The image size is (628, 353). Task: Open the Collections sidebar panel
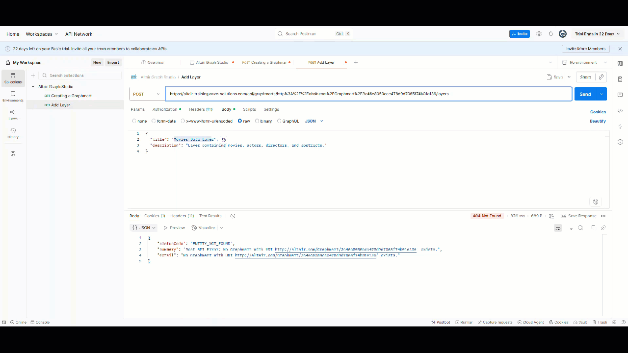click(13, 78)
